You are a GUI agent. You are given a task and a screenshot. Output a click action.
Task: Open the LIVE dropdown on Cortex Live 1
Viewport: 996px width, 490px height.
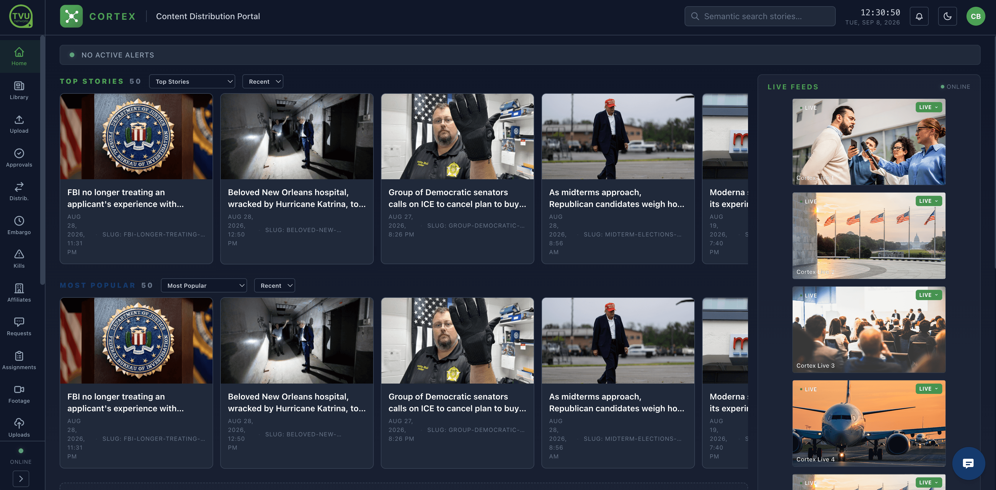tap(929, 107)
